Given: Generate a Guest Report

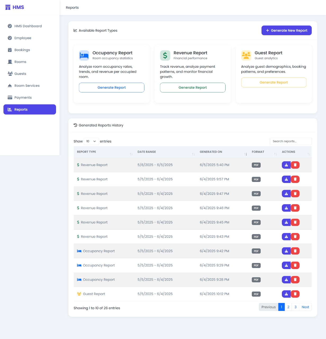Looking at the screenshot, I should click(274, 82).
